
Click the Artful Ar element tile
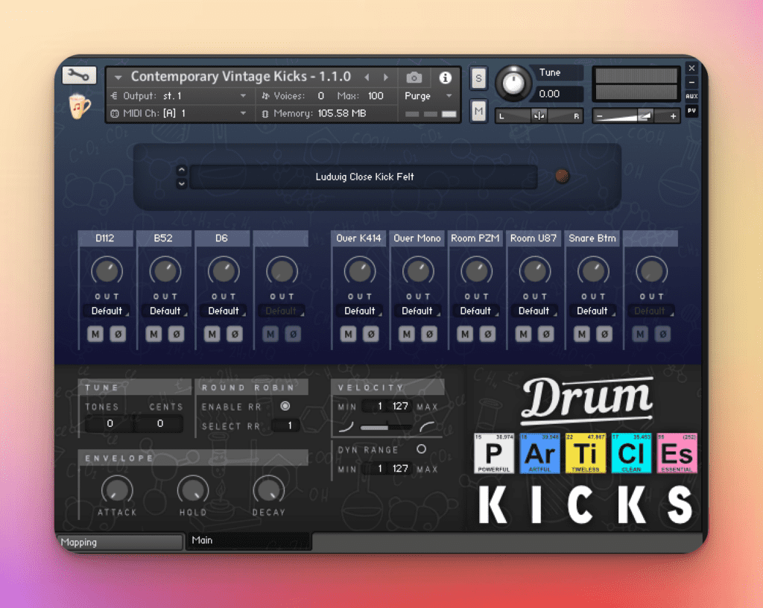click(x=539, y=453)
